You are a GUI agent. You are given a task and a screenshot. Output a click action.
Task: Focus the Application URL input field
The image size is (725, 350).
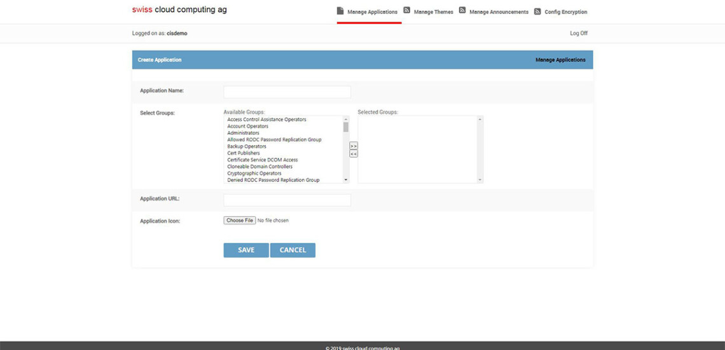click(287, 200)
